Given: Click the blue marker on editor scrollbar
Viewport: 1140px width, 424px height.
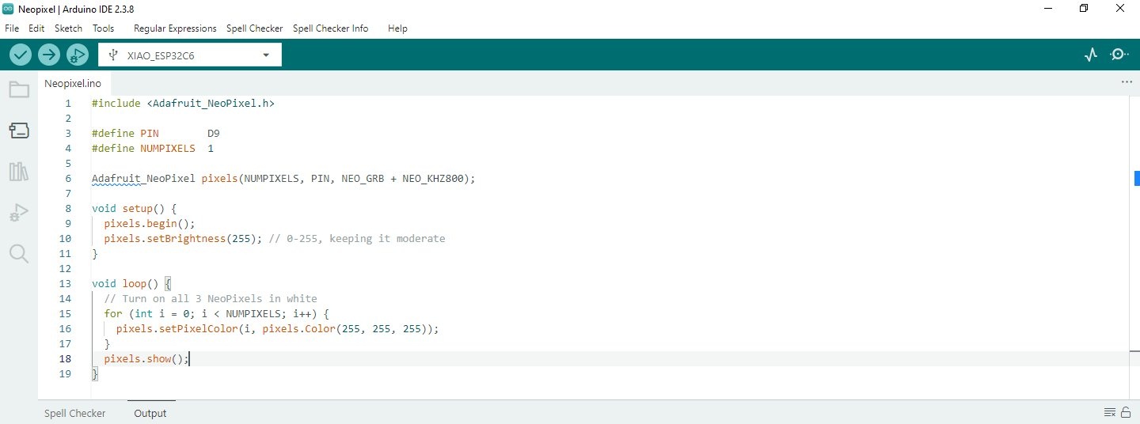Looking at the screenshot, I should click(x=1137, y=178).
